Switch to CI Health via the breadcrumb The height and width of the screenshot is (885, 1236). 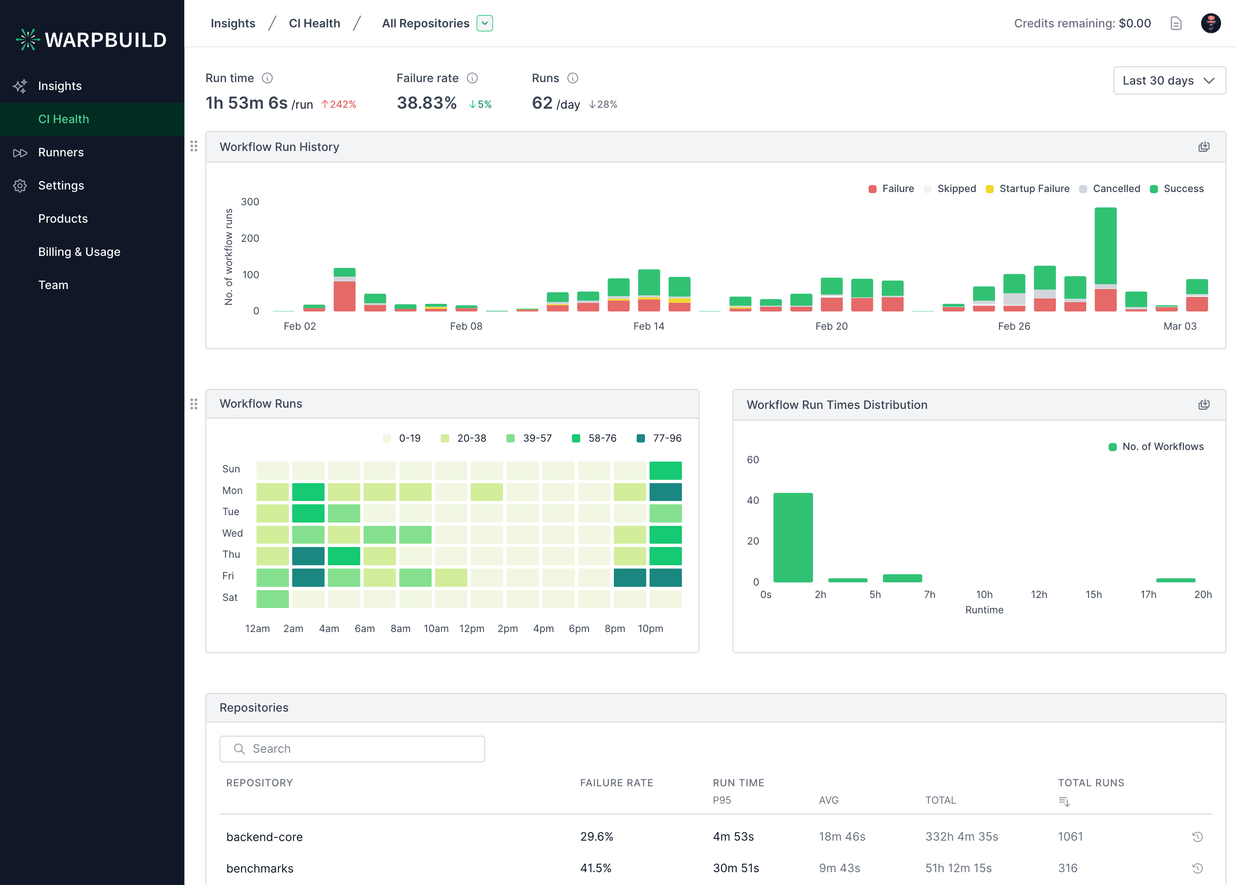click(x=315, y=23)
